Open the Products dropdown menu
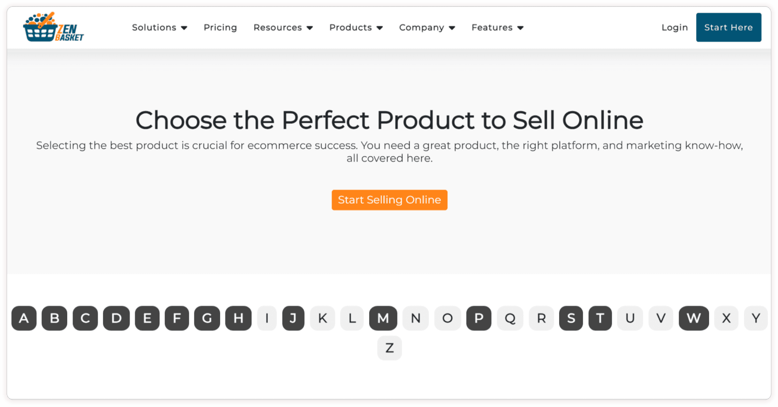 (x=356, y=27)
